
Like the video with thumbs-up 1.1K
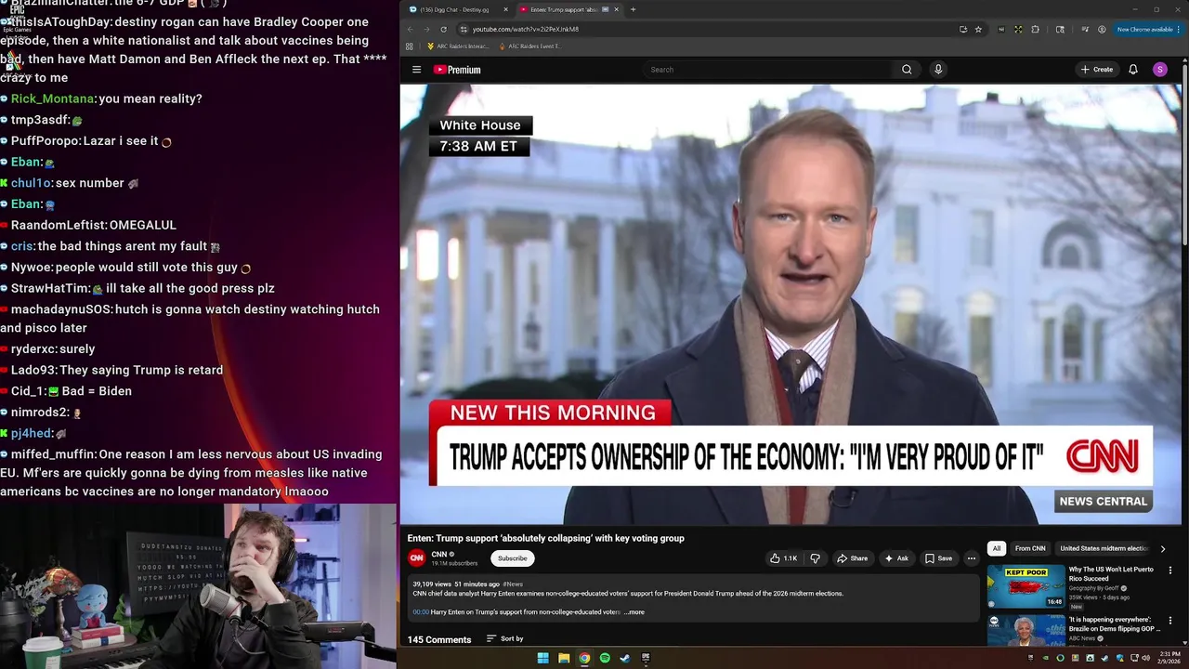[783, 558]
